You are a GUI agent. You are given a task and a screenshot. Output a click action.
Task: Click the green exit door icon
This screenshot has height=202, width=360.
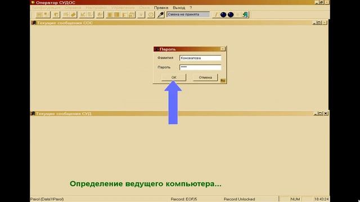click(x=245, y=15)
